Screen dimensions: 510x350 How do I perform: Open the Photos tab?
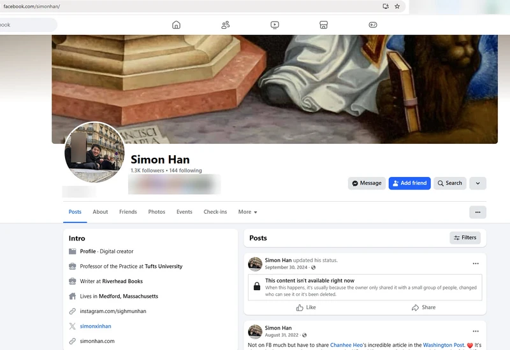(157, 212)
